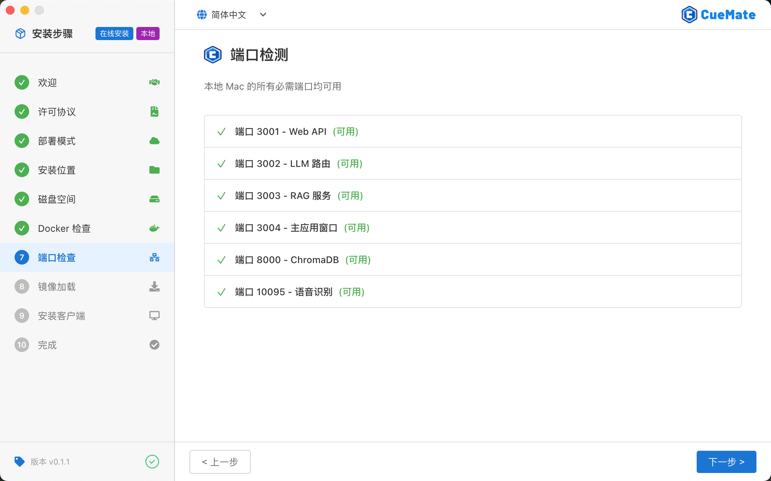Viewport: 771px width, 481px height.
Task: Open the 简体中文 language dropdown
Action: click(229, 15)
